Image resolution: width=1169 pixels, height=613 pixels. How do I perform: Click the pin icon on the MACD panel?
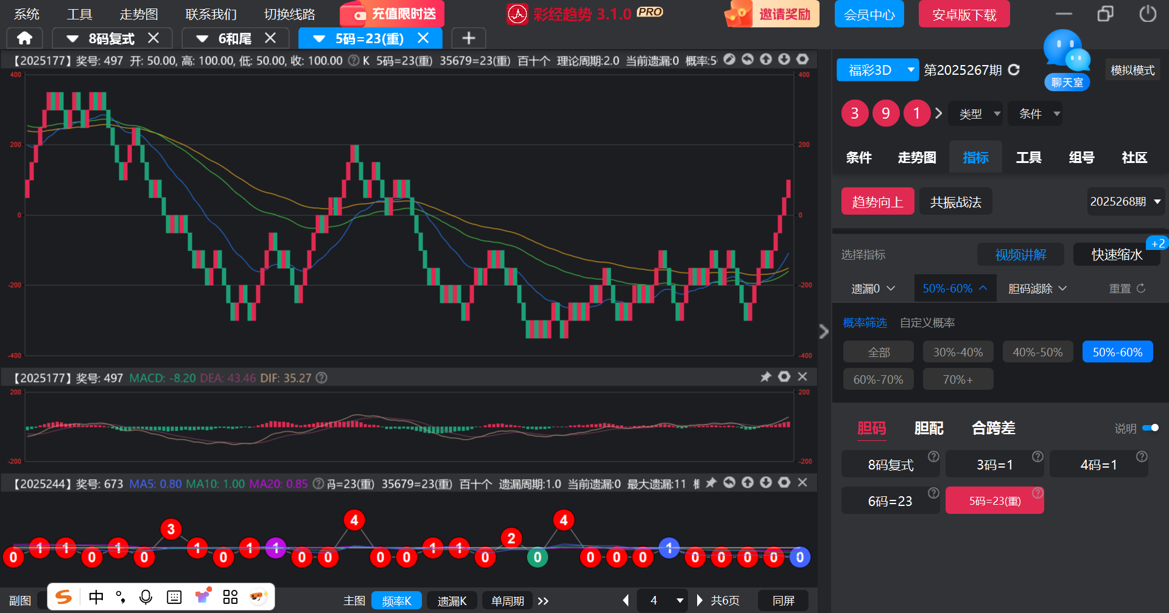(x=766, y=377)
